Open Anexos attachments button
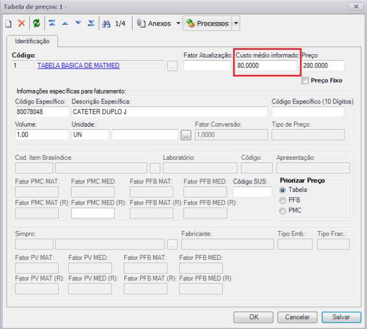Screen dimensions: 367x329 [x=154, y=23]
